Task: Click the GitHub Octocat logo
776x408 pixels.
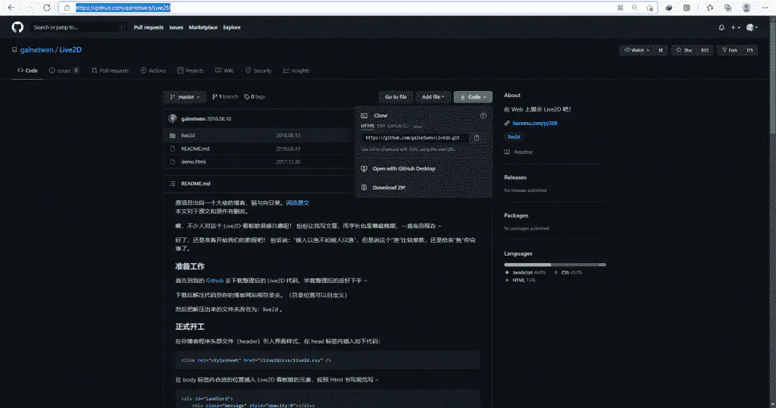Action: [17, 27]
